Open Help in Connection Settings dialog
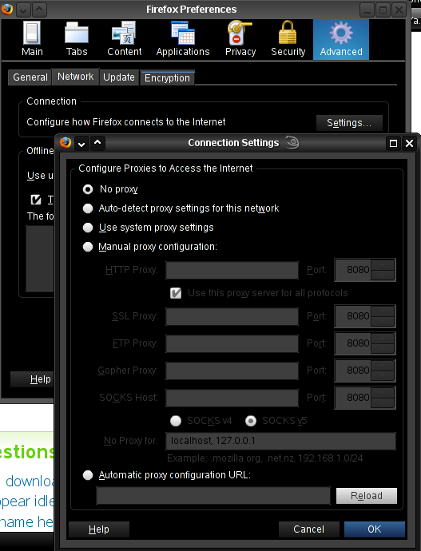The width and height of the screenshot is (421, 551). tap(99, 529)
